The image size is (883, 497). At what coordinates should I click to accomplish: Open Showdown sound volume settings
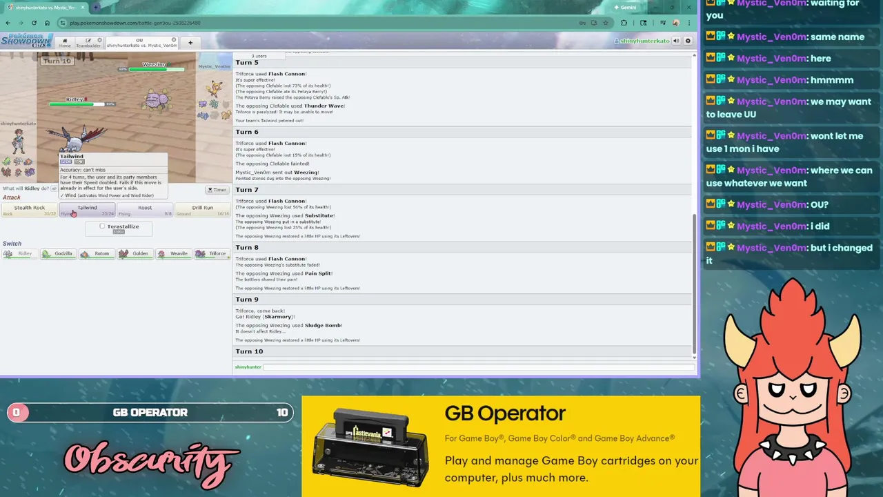click(x=677, y=41)
